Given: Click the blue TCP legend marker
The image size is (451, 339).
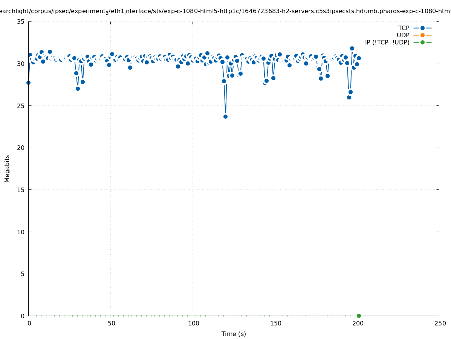Looking at the screenshot, I should click(422, 28).
